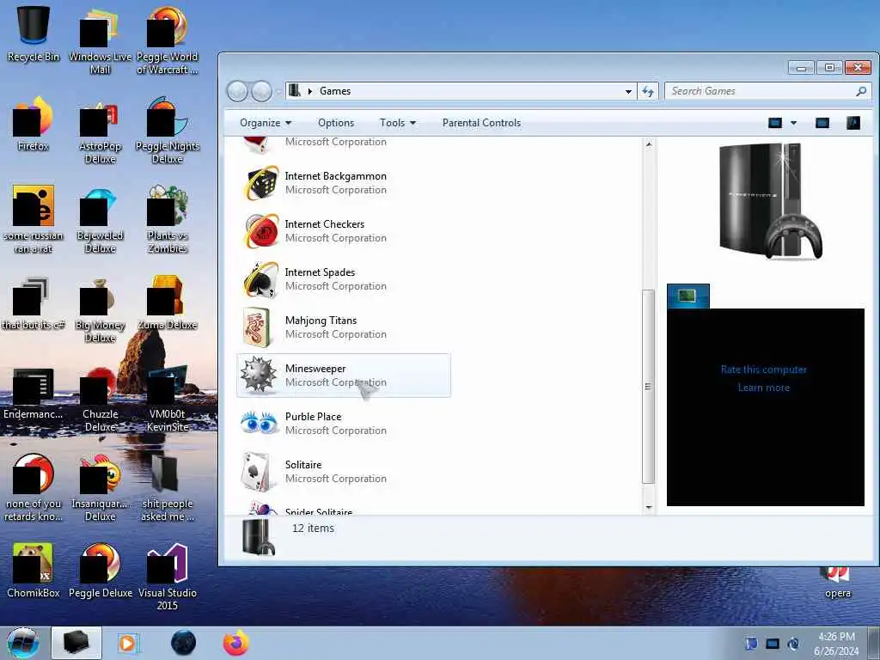Select opera desktop icon
880x660 pixels.
click(837, 584)
